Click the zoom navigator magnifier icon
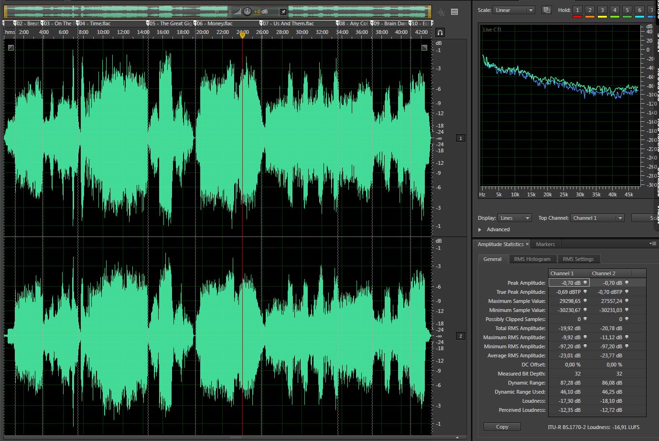The height and width of the screenshot is (441, 659). (x=441, y=12)
